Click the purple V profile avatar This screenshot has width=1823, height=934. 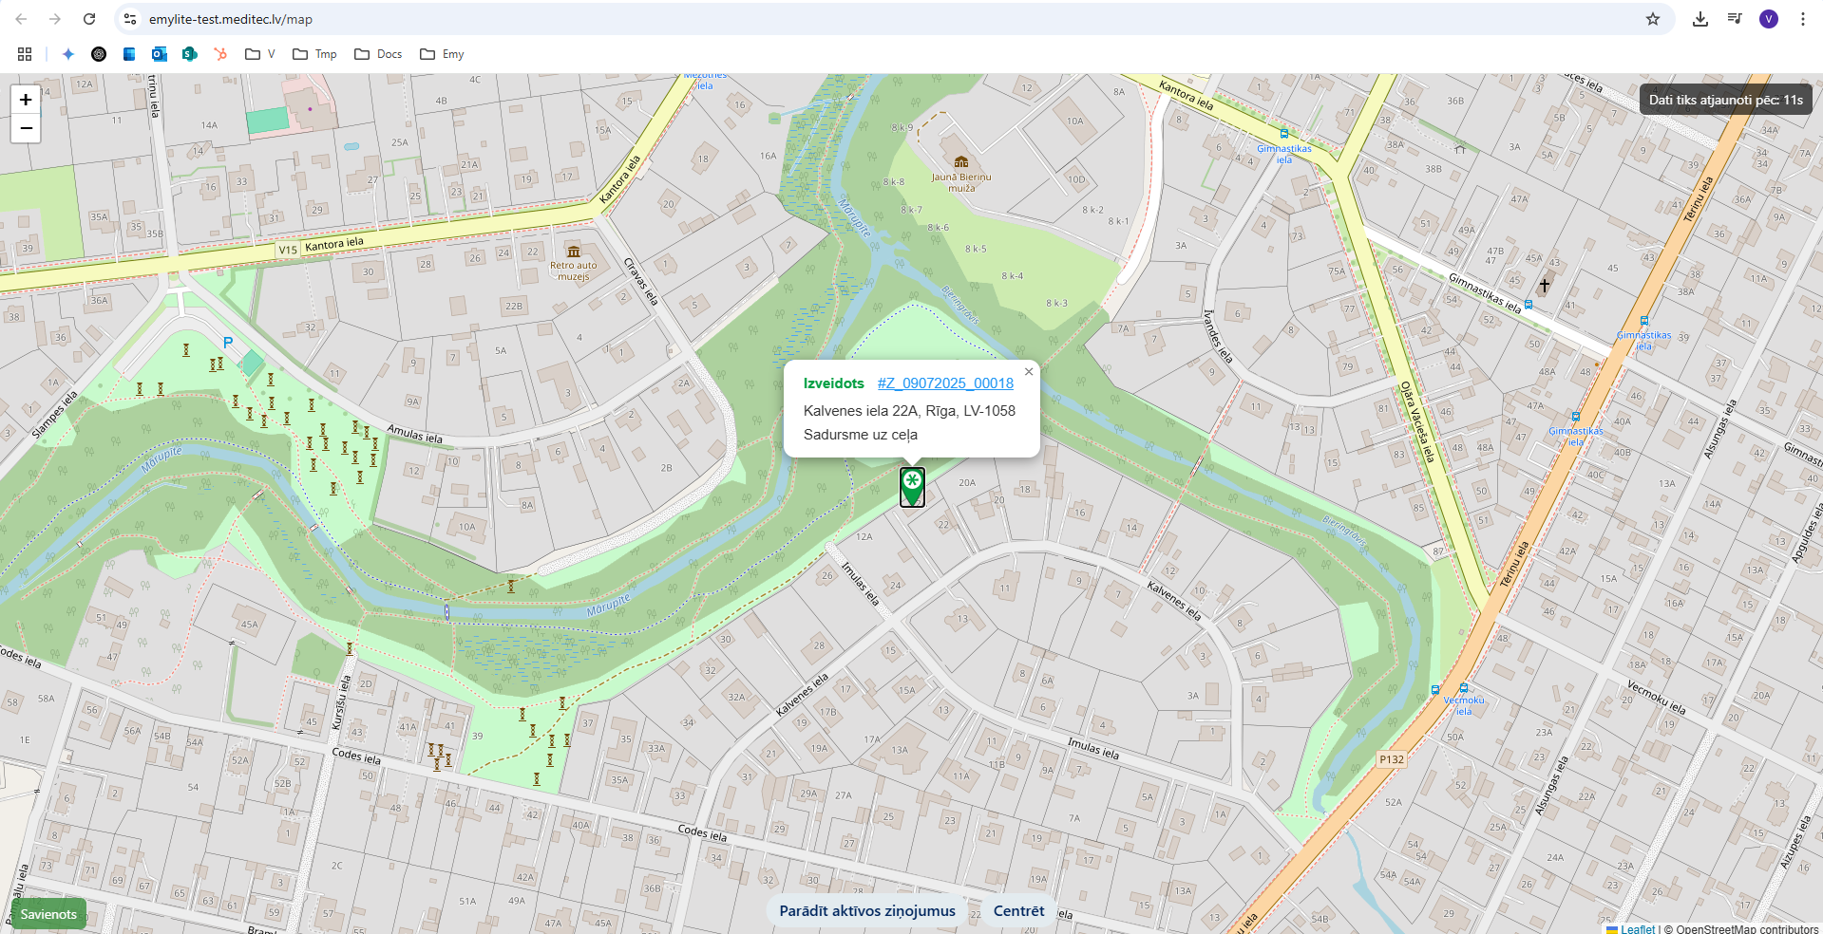click(x=1769, y=19)
